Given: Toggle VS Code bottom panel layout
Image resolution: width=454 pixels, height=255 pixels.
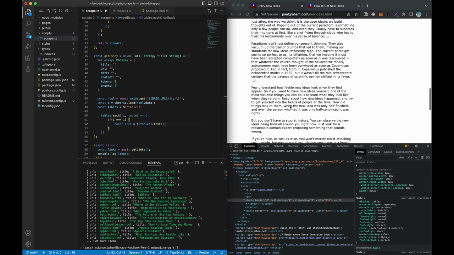Looking at the screenshot, I should pos(210,4).
